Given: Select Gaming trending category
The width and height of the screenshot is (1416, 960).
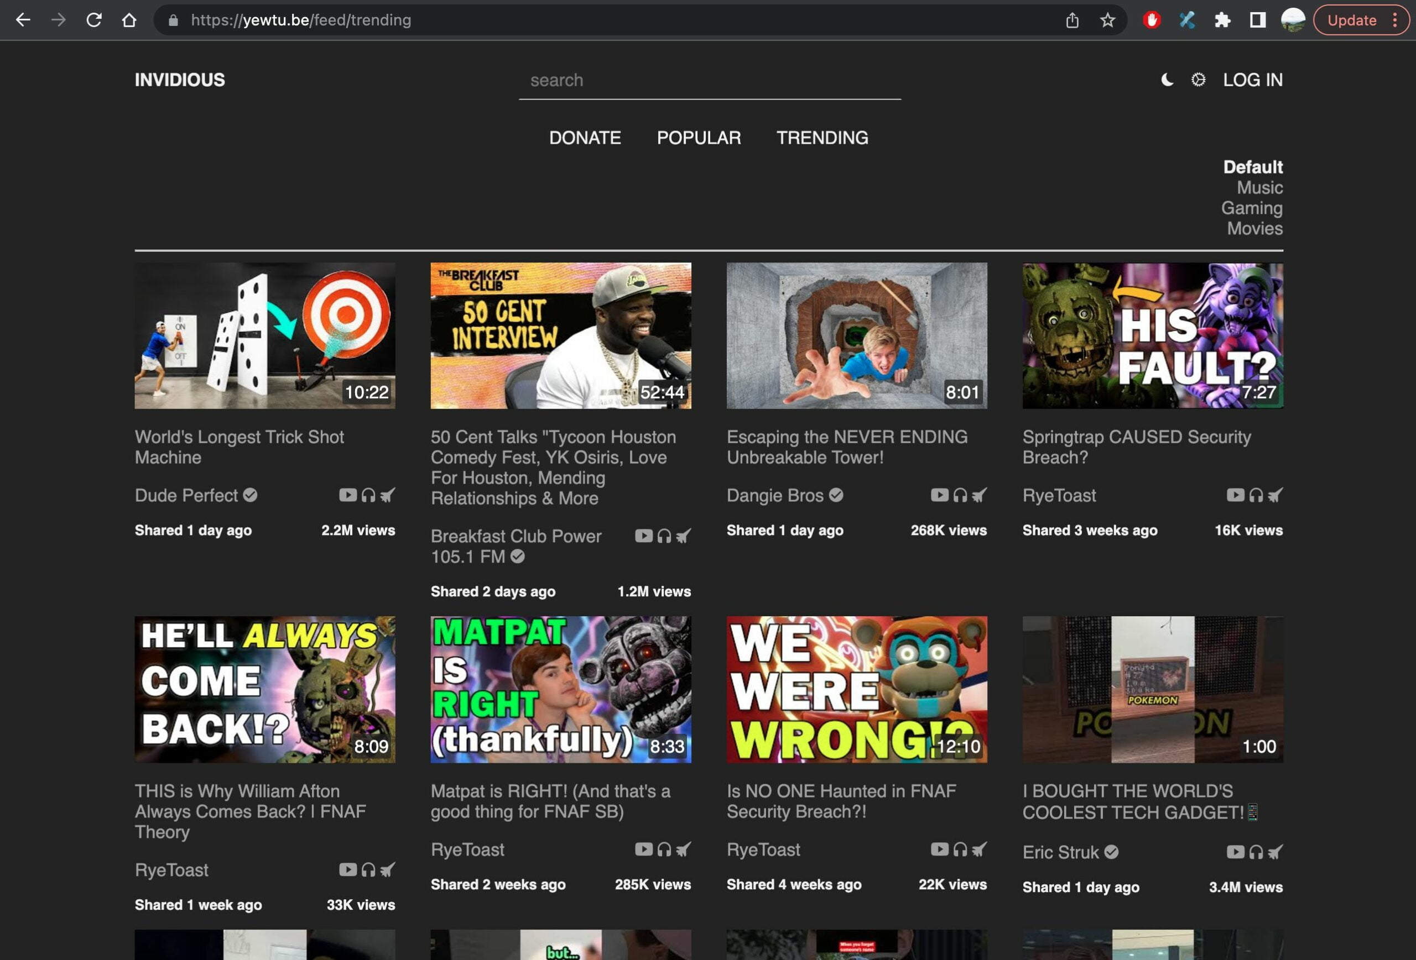Looking at the screenshot, I should (x=1252, y=208).
